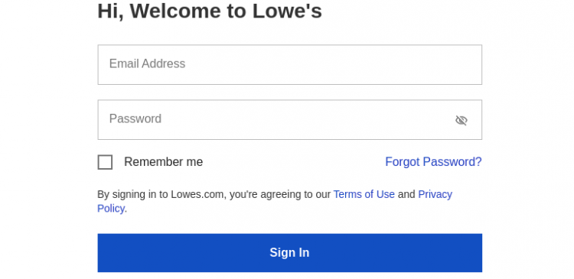Click the By signing in to Lowes.com text

click(x=161, y=194)
